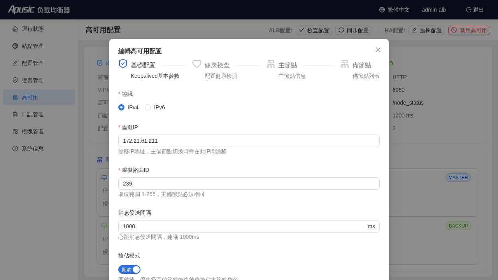Screen dimensions: 498x280
Task: Open 證書管理 in the sidebar
Action: tap(39, 80)
